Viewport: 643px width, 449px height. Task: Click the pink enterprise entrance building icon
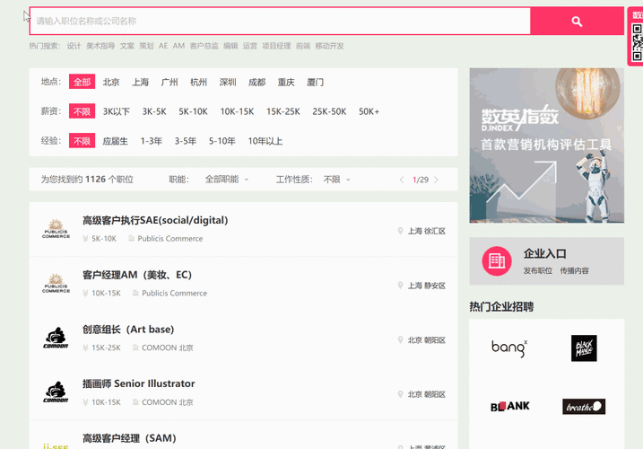point(497,260)
